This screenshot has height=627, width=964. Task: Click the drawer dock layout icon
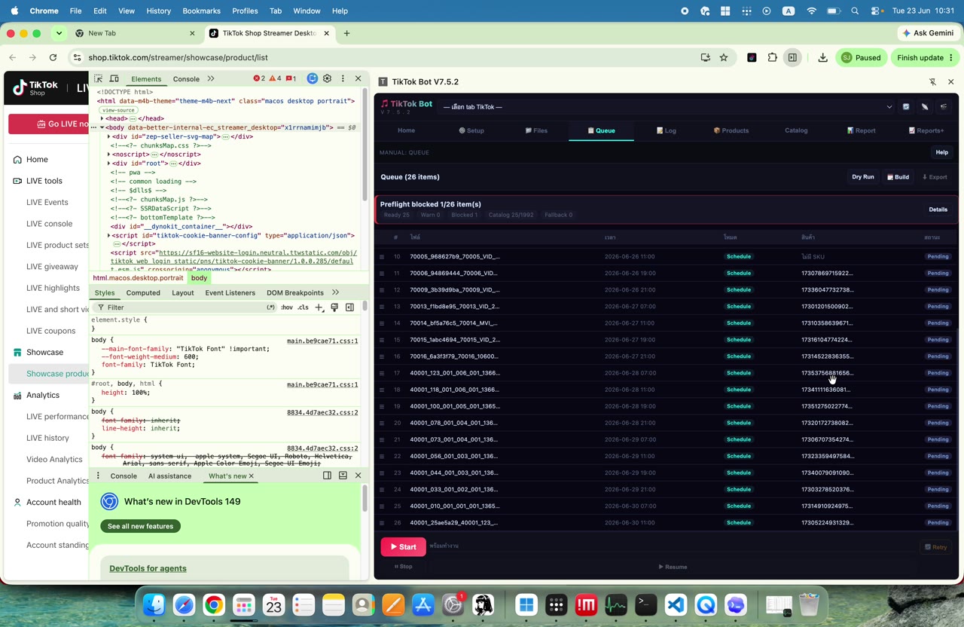(327, 476)
